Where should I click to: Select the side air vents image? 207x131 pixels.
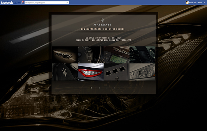[x=65, y=55]
